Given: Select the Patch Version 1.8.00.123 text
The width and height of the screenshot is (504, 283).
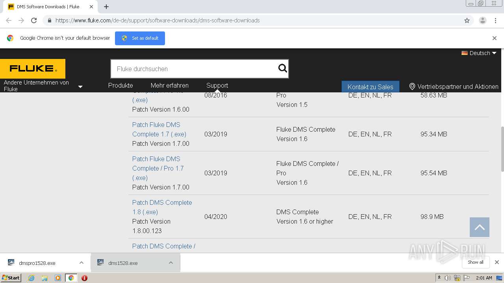Looking at the screenshot, I should (151, 226).
